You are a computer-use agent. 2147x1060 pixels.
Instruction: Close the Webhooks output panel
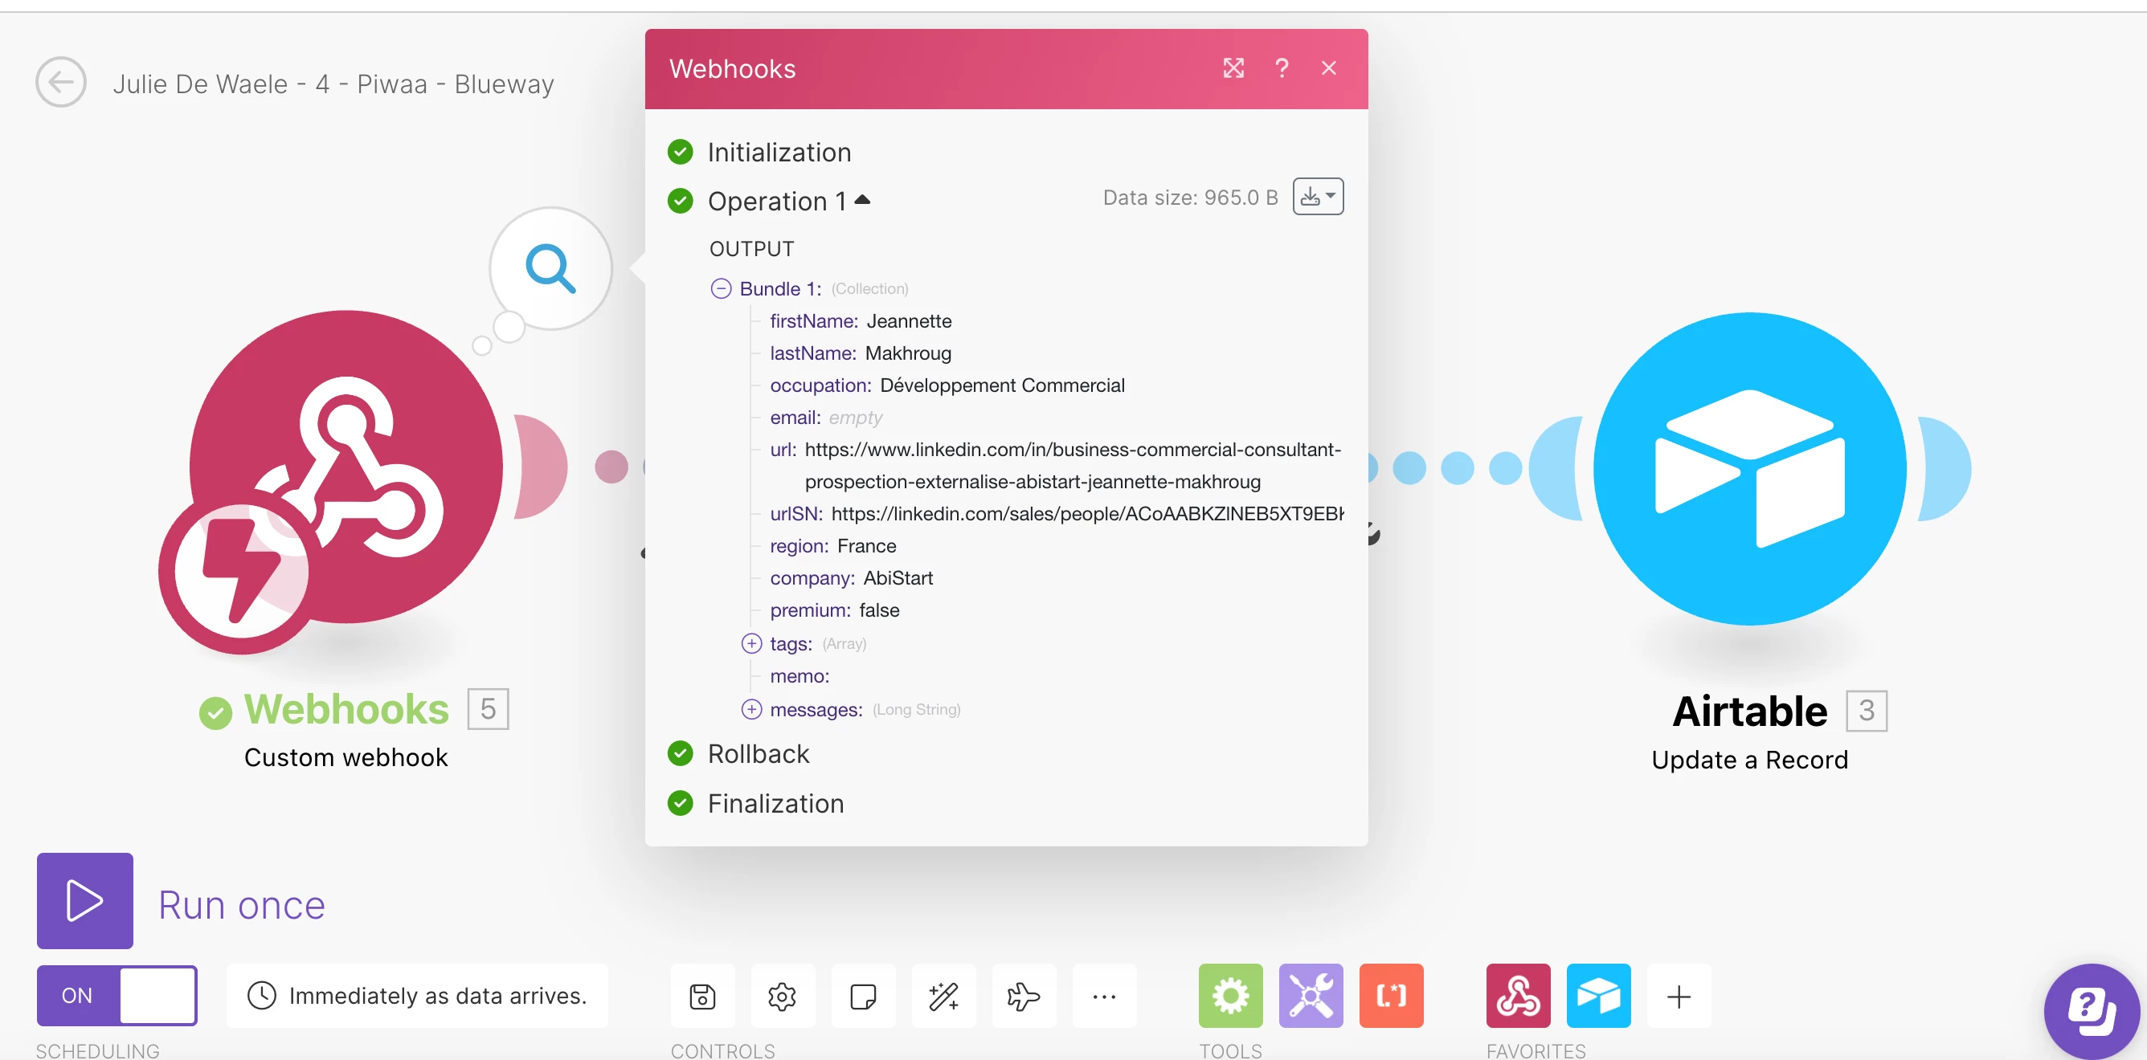1329,68
